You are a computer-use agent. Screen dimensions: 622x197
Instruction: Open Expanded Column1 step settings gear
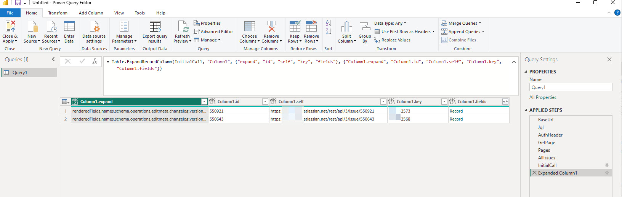[607, 173]
